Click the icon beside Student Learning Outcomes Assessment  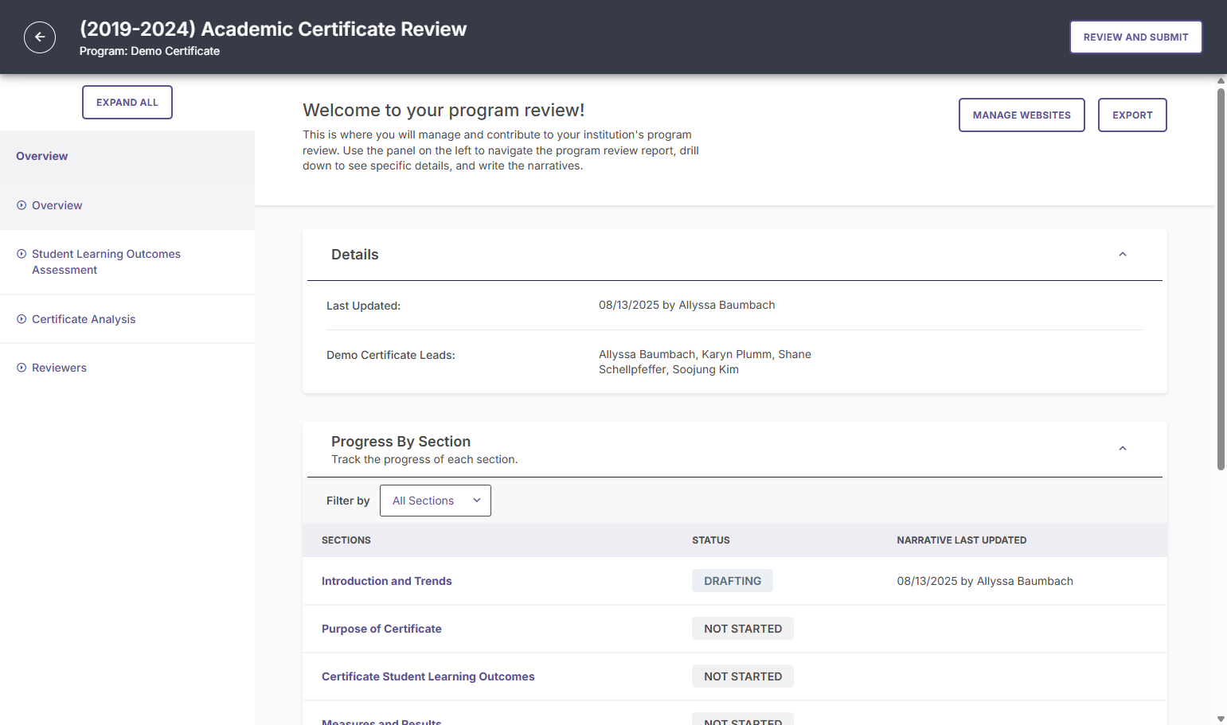click(21, 254)
